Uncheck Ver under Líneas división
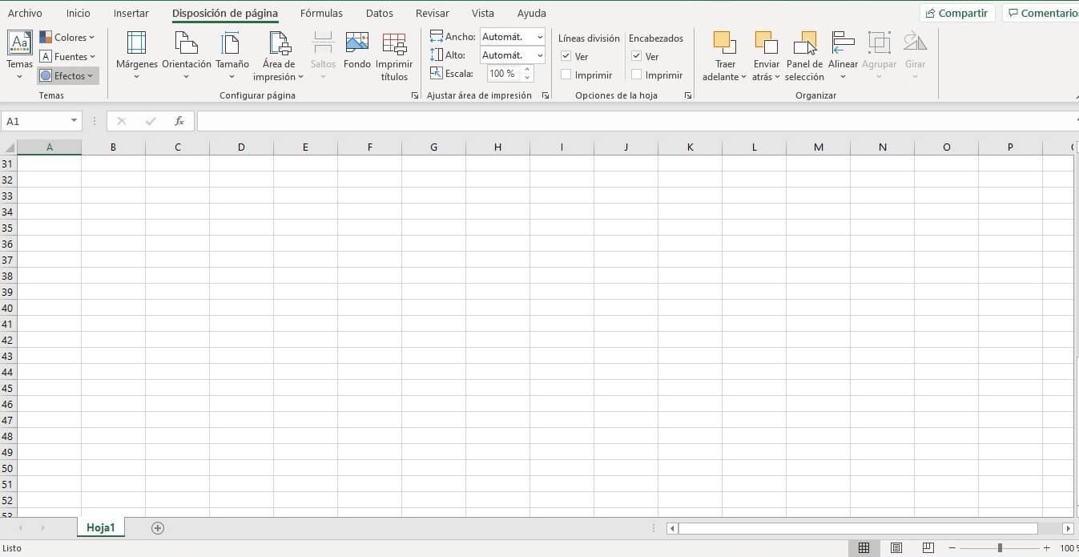Viewport: 1079px width, 557px height. tap(566, 57)
